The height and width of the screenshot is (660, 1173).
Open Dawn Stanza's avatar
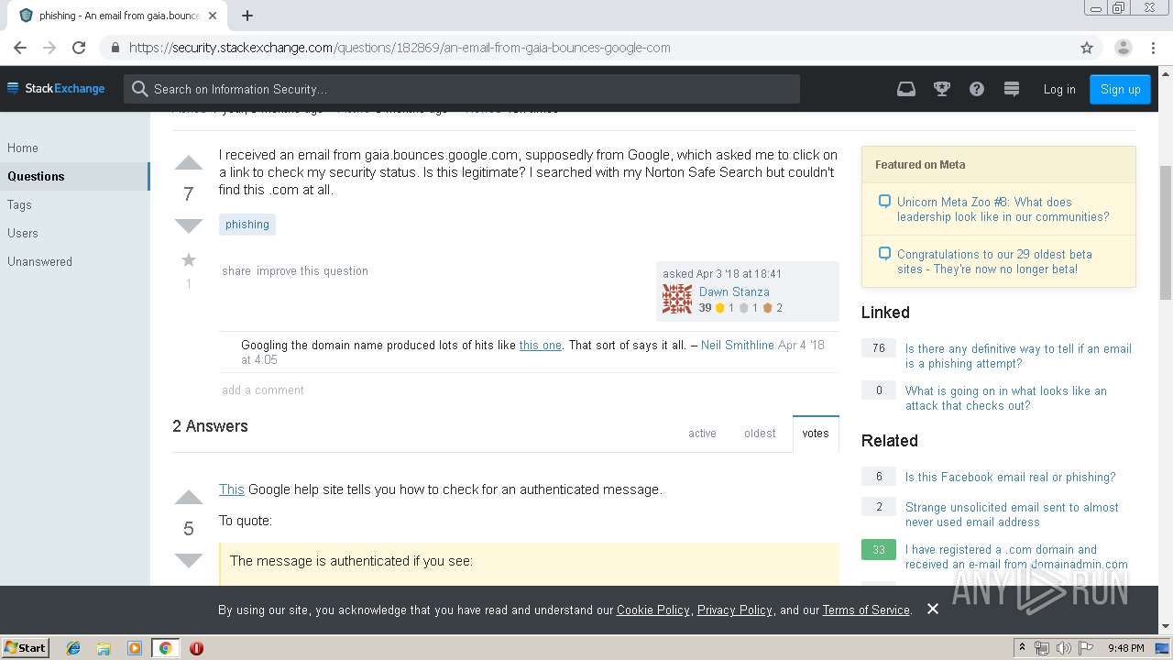(677, 299)
